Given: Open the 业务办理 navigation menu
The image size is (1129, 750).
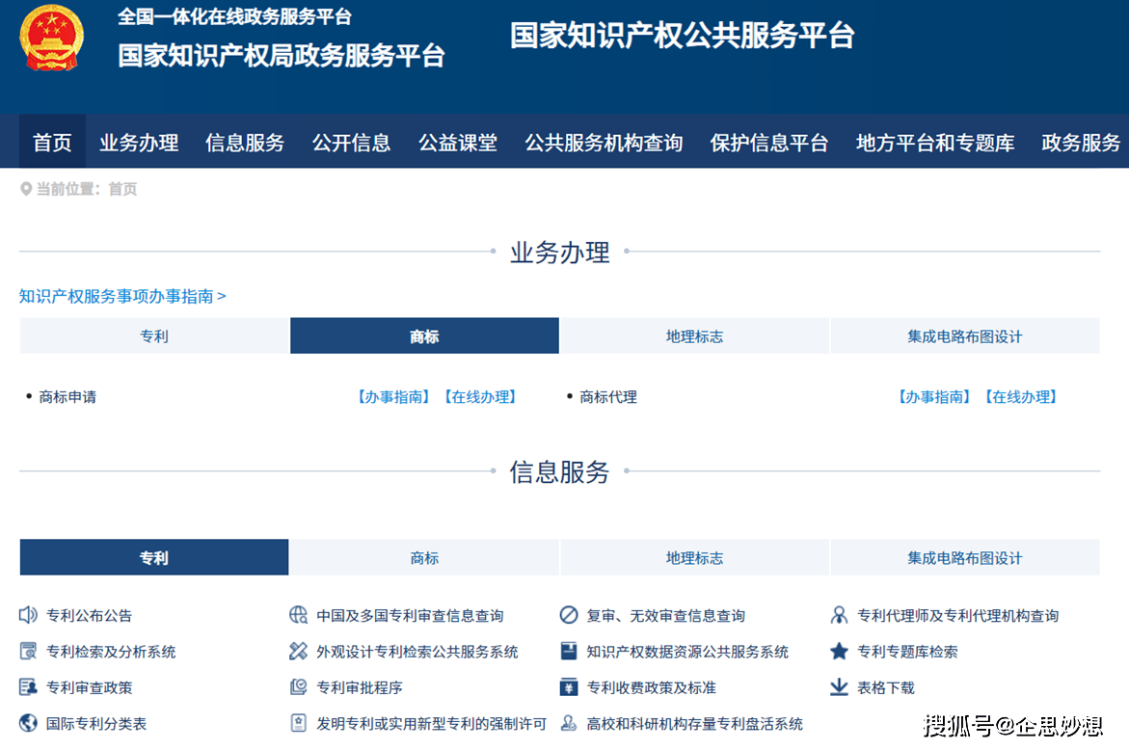Looking at the screenshot, I should tap(139, 143).
